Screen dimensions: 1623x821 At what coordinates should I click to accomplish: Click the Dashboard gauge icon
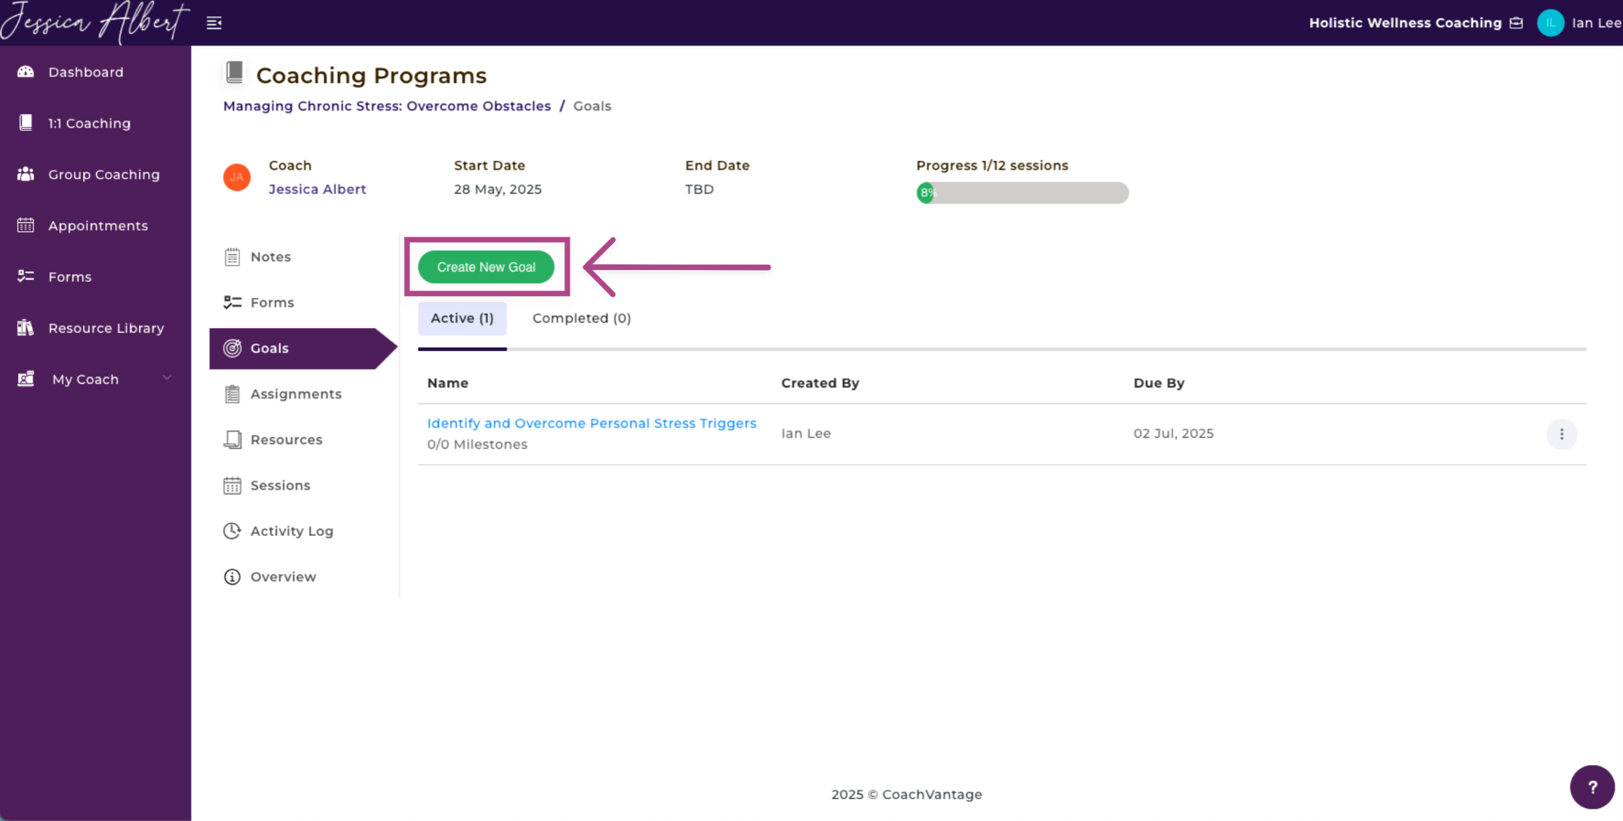click(26, 72)
